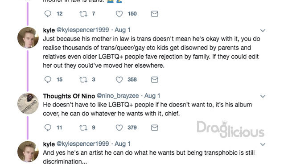Reply to Thoughts Of Nino's tweet
Viewport: 284px width, 164px height.
tap(48, 127)
